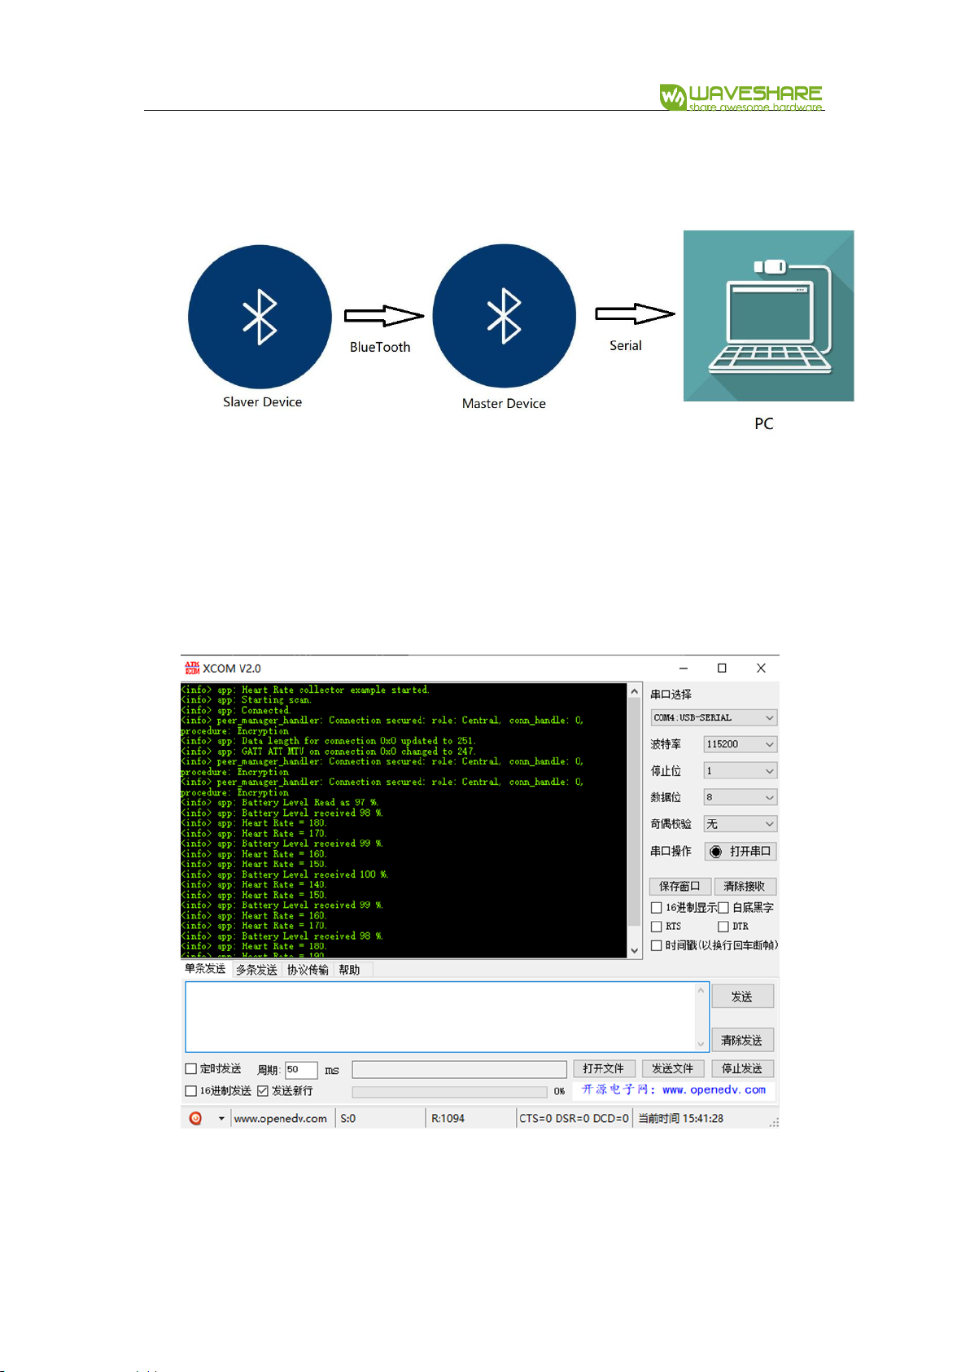Uncheck the 发送新行 checkbox
This screenshot has height=1372, width=970.
[263, 1091]
